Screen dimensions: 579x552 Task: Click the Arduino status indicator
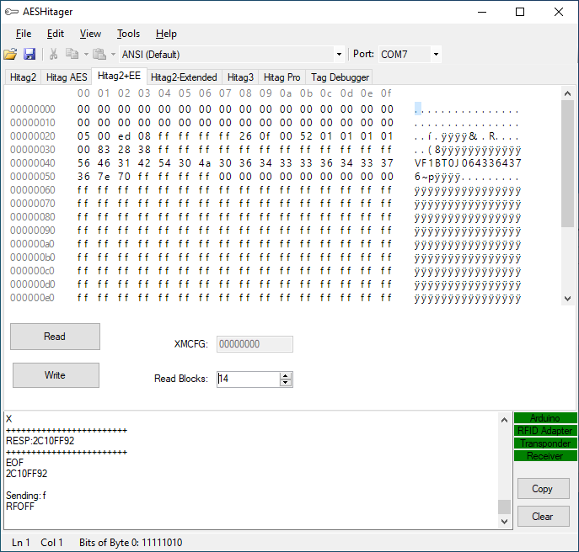545,417
